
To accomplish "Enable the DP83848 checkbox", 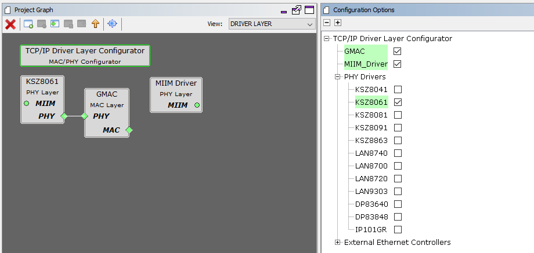I will pyautogui.click(x=398, y=217).
